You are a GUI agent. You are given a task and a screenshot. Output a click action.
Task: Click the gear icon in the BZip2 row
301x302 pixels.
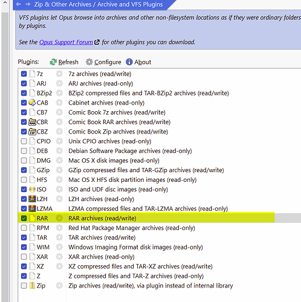point(59,93)
